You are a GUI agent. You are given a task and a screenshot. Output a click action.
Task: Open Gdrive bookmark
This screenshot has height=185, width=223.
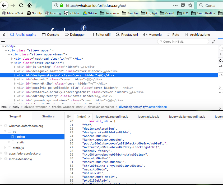click(x=90, y=13)
